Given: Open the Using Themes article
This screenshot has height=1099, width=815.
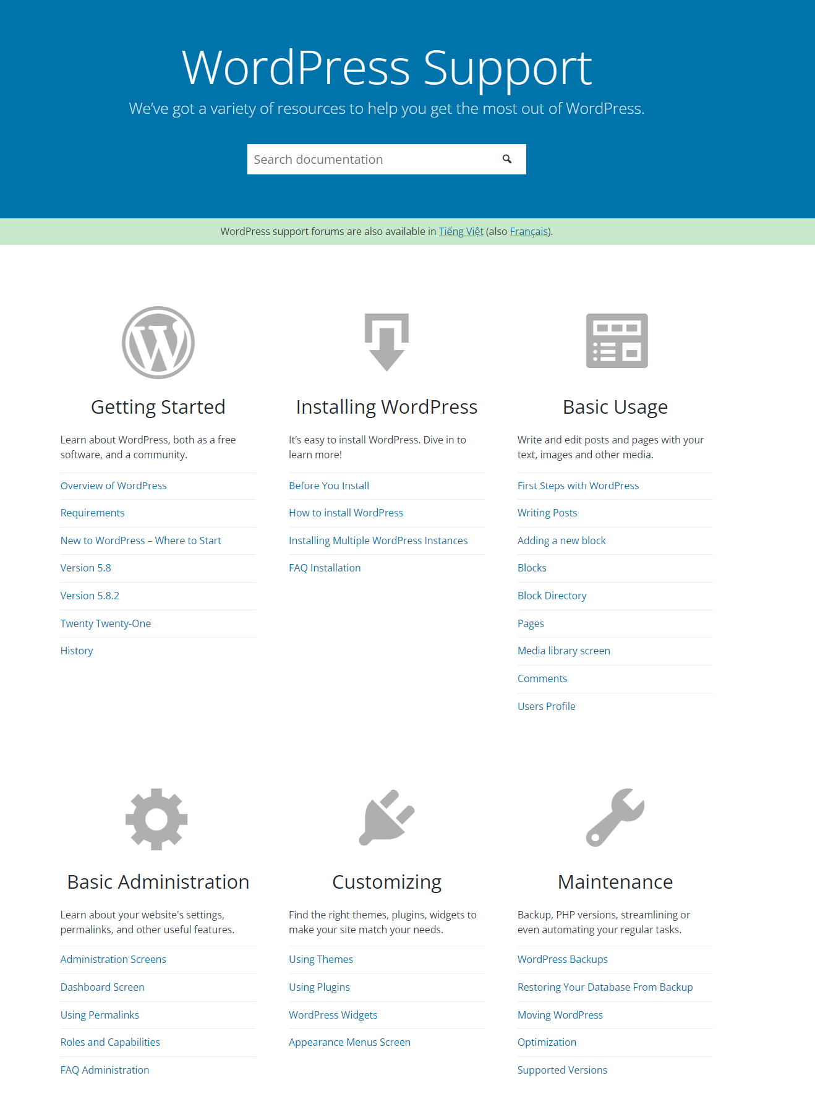Looking at the screenshot, I should (321, 959).
